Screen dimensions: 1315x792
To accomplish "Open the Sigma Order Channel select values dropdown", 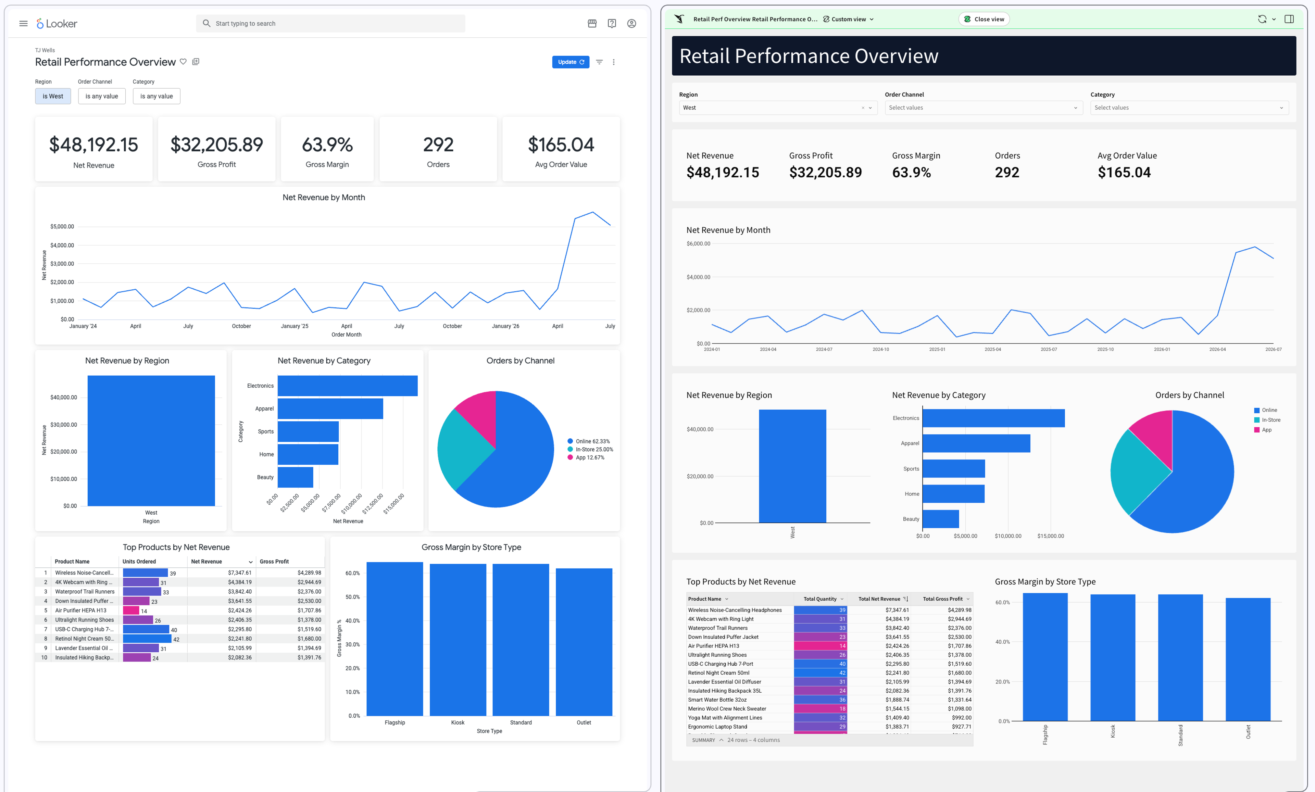I will pos(984,108).
